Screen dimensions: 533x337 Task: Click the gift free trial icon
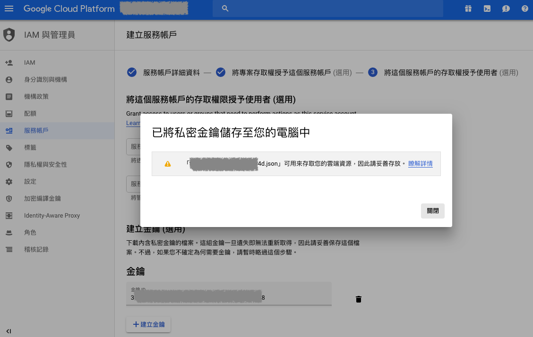468,8
